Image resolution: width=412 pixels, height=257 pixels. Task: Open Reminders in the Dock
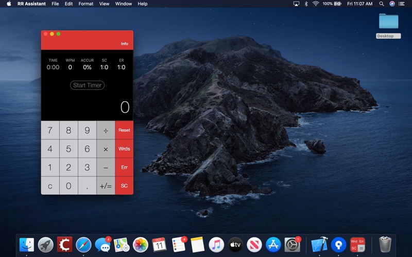point(179,245)
